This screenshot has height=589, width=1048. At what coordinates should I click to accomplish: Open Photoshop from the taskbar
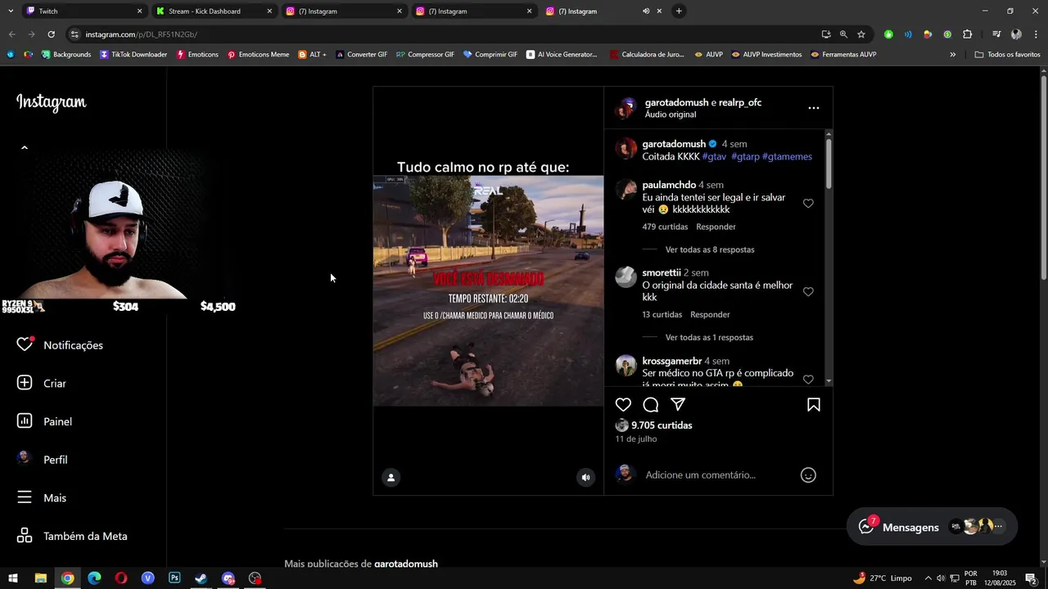pyautogui.click(x=174, y=578)
